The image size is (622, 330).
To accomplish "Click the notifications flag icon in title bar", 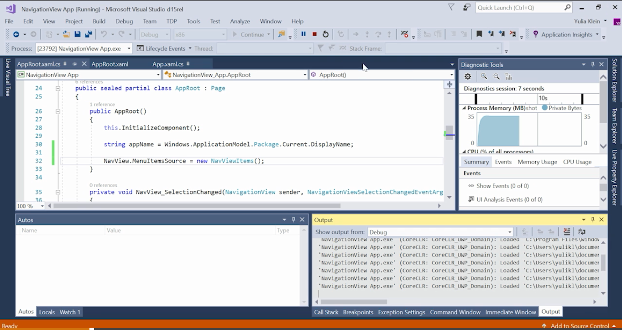I will (451, 7).
